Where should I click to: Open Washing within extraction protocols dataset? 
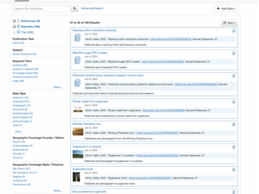(x=94, y=30)
